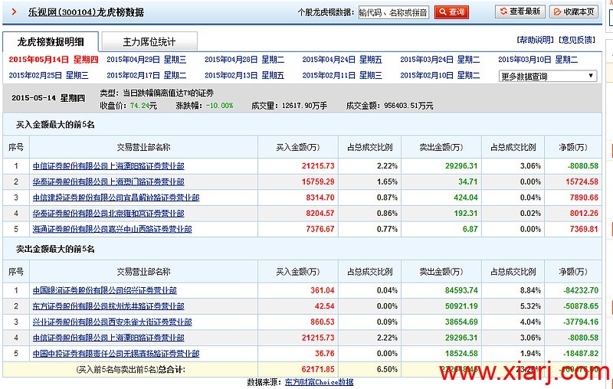The image size is (613, 389).
Task: Switch to the 主力席位统计 tab
Action: tap(149, 41)
